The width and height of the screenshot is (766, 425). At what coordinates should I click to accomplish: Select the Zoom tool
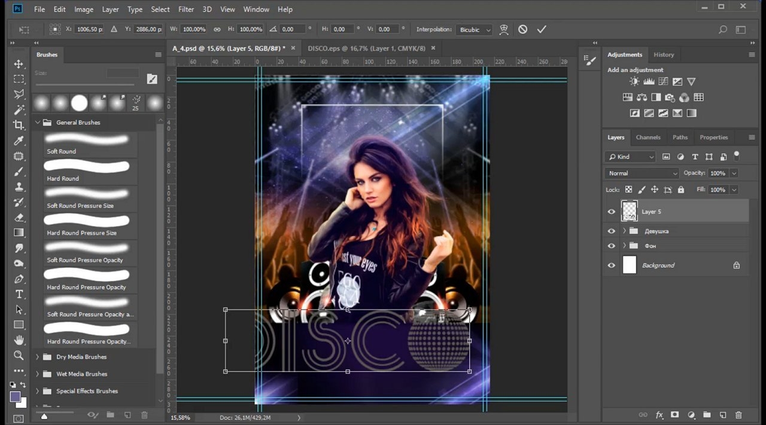tap(19, 356)
